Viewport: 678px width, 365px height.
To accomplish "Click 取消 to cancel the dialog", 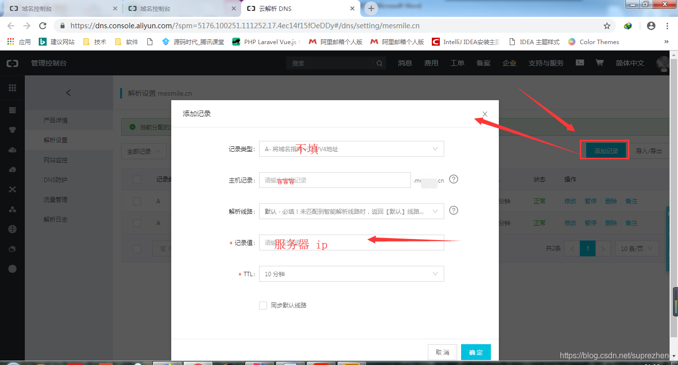I will [x=442, y=352].
